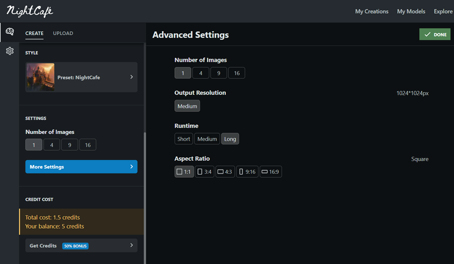454x264 pixels.
Task: Click the green Done button
Action: tap(434, 35)
